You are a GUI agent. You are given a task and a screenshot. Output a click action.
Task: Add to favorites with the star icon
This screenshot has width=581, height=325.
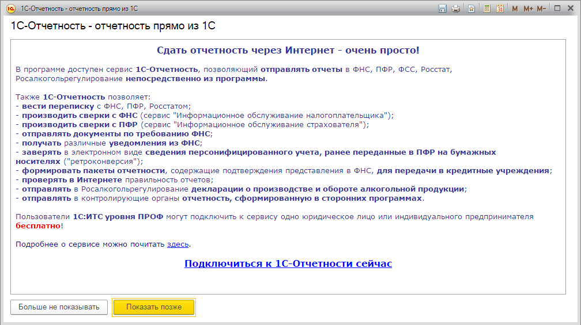[x=471, y=9]
